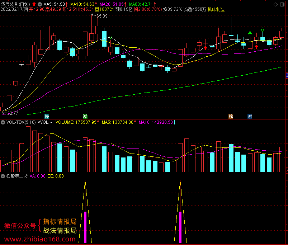Click the blue 3 marker on right edge
The width and height of the screenshot is (288, 245).
287,75
